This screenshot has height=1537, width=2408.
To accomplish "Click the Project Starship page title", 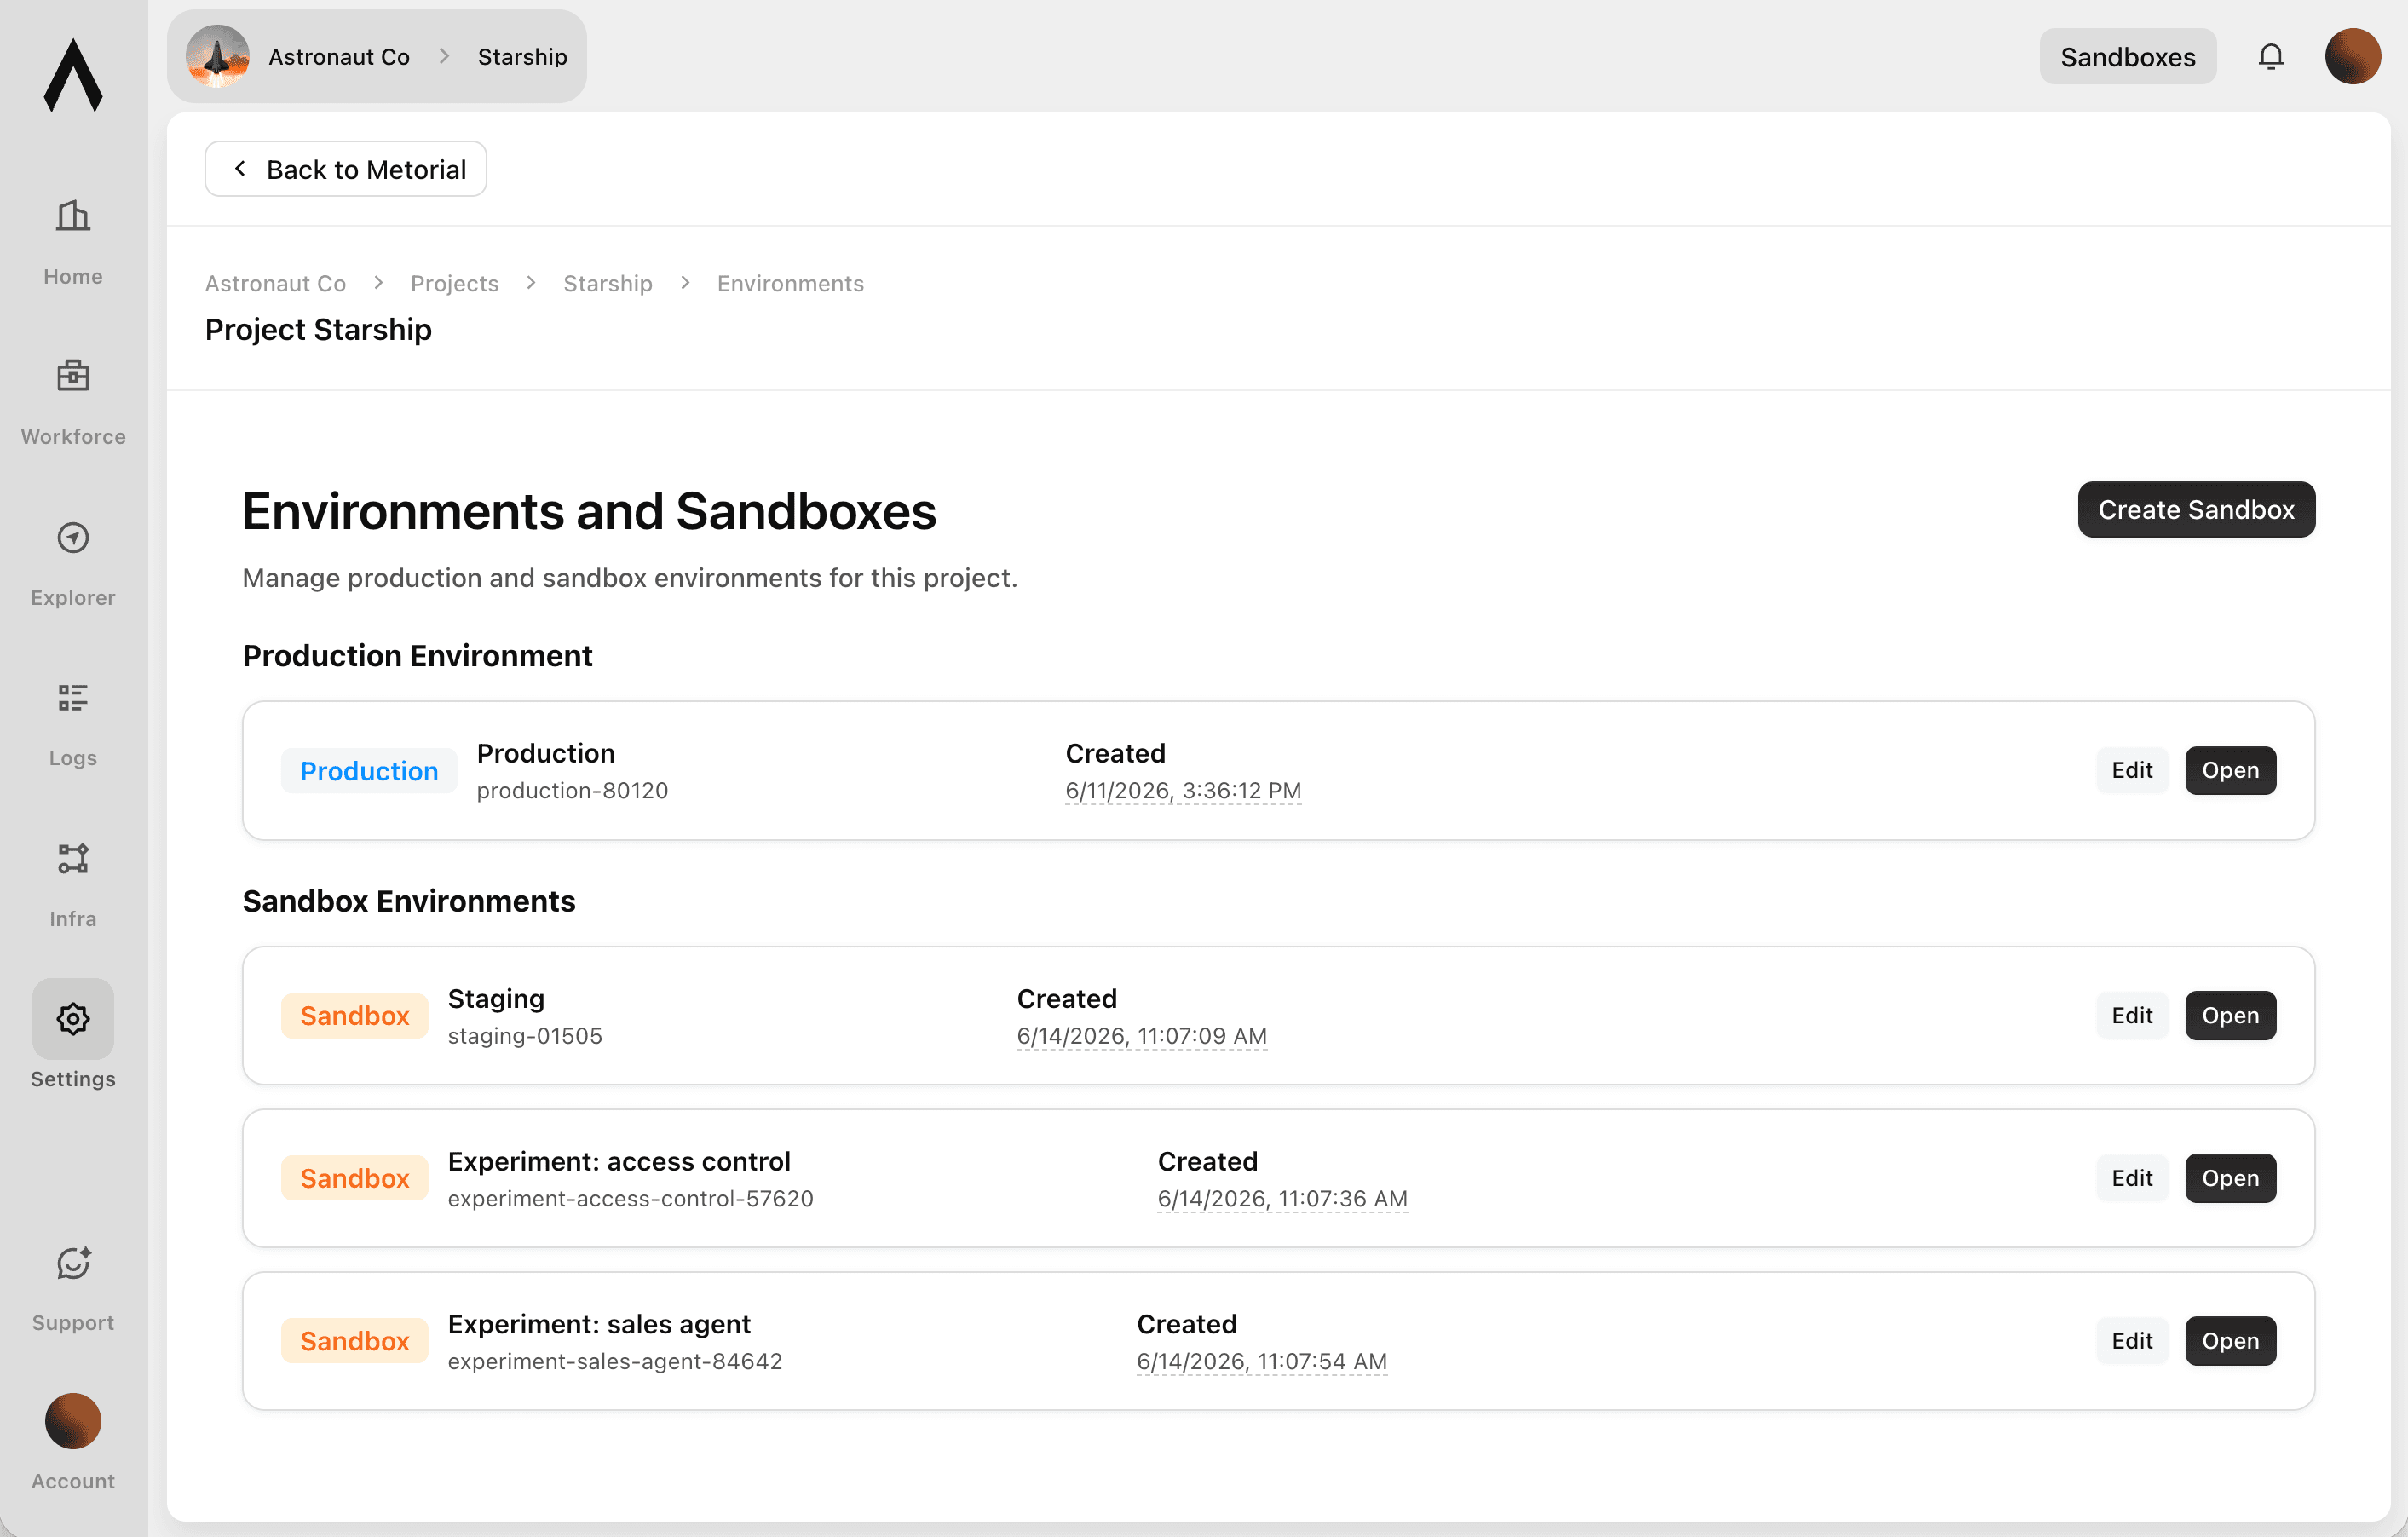I will click(318, 329).
